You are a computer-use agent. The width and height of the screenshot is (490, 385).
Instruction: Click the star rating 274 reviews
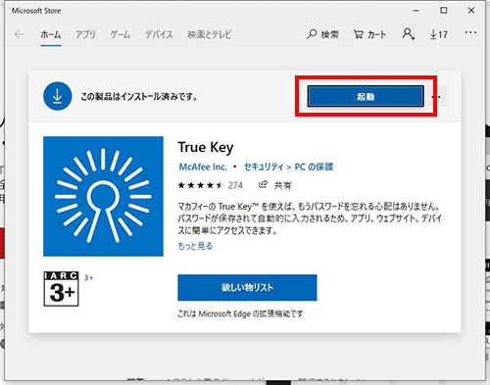pyautogui.click(x=210, y=185)
